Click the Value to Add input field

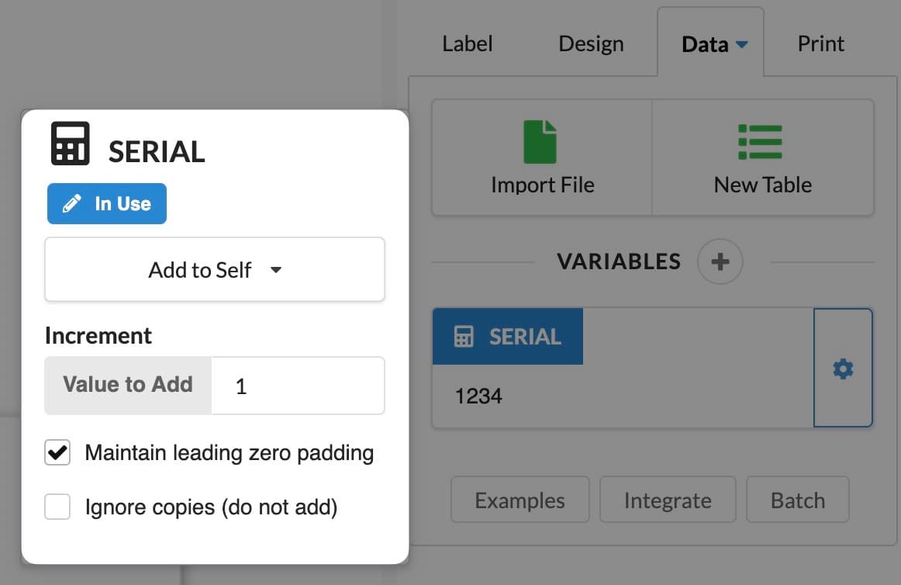coord(297,385)
